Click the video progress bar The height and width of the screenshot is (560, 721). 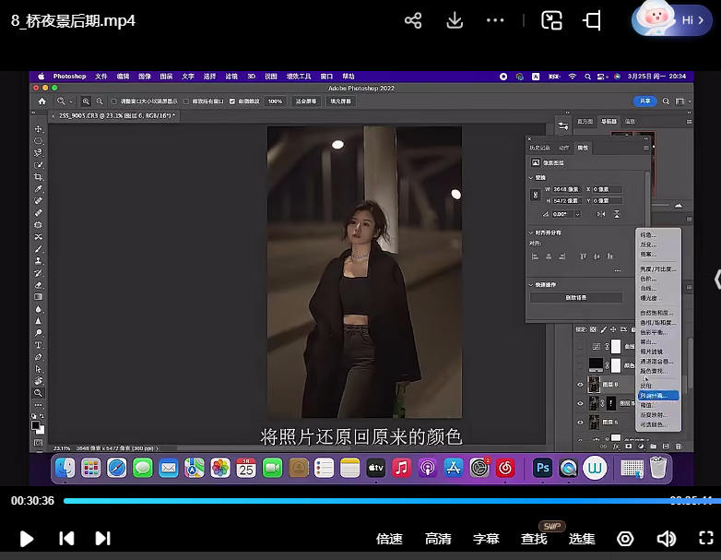pos(369,501)
